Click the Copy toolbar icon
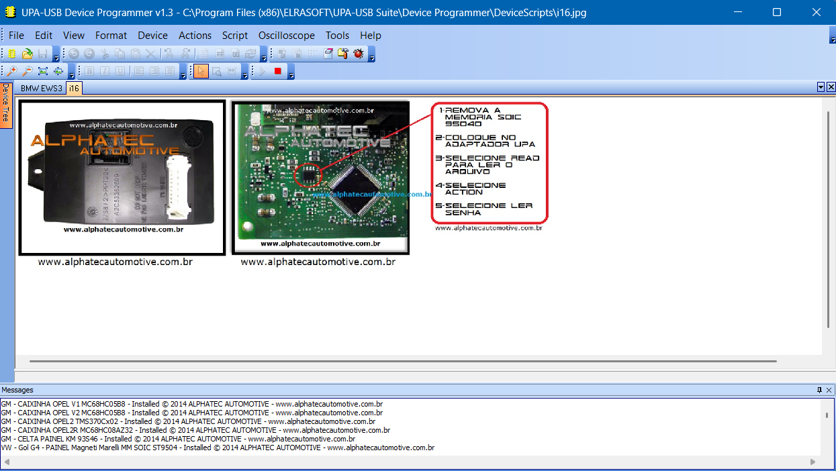The image size is (836, 471). pyautogui.click(x=120, y=54)
